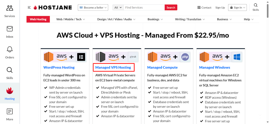269x124 pixels.
Task: Click the AWS Cloud + VPS Hosting heading
Action: coord(143,35)
